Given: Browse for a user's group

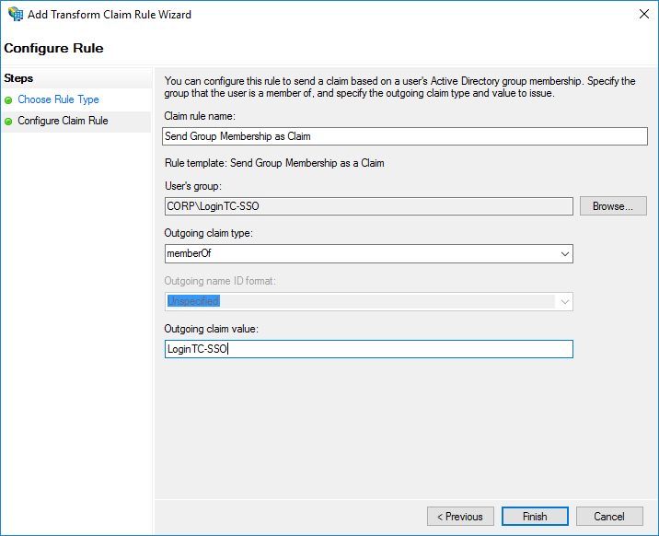Looking at the screenshot, I should 613,206.
